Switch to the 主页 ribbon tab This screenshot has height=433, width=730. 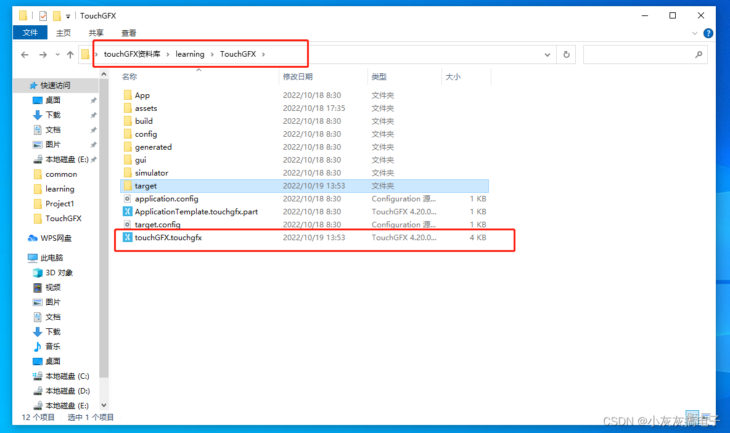(64, 33)
